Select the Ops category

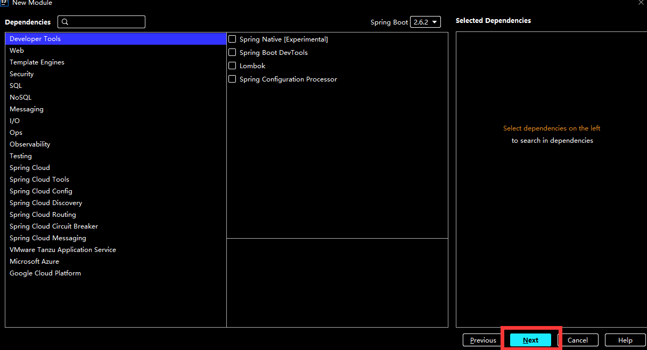tap(116, 133)
